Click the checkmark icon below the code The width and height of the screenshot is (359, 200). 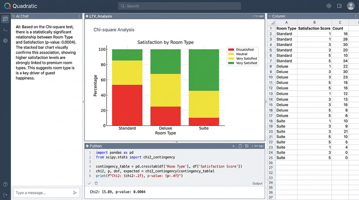click(x=89, y=183)
